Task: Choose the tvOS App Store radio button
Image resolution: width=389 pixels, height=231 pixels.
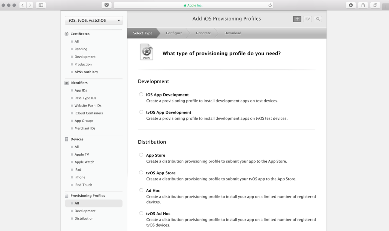Action: [141, 172]
